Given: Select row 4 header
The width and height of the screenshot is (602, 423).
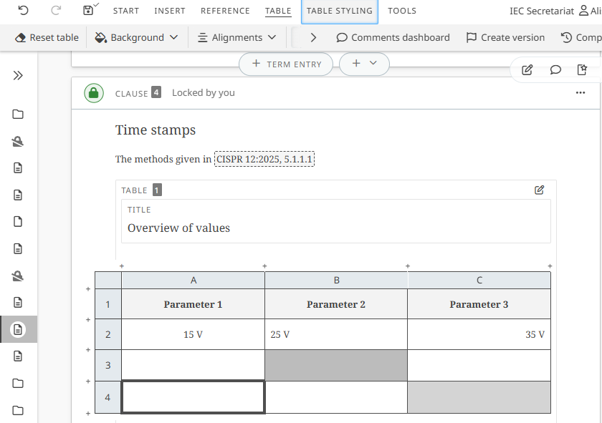Looking at the screenshot, I should pos(108,397).
